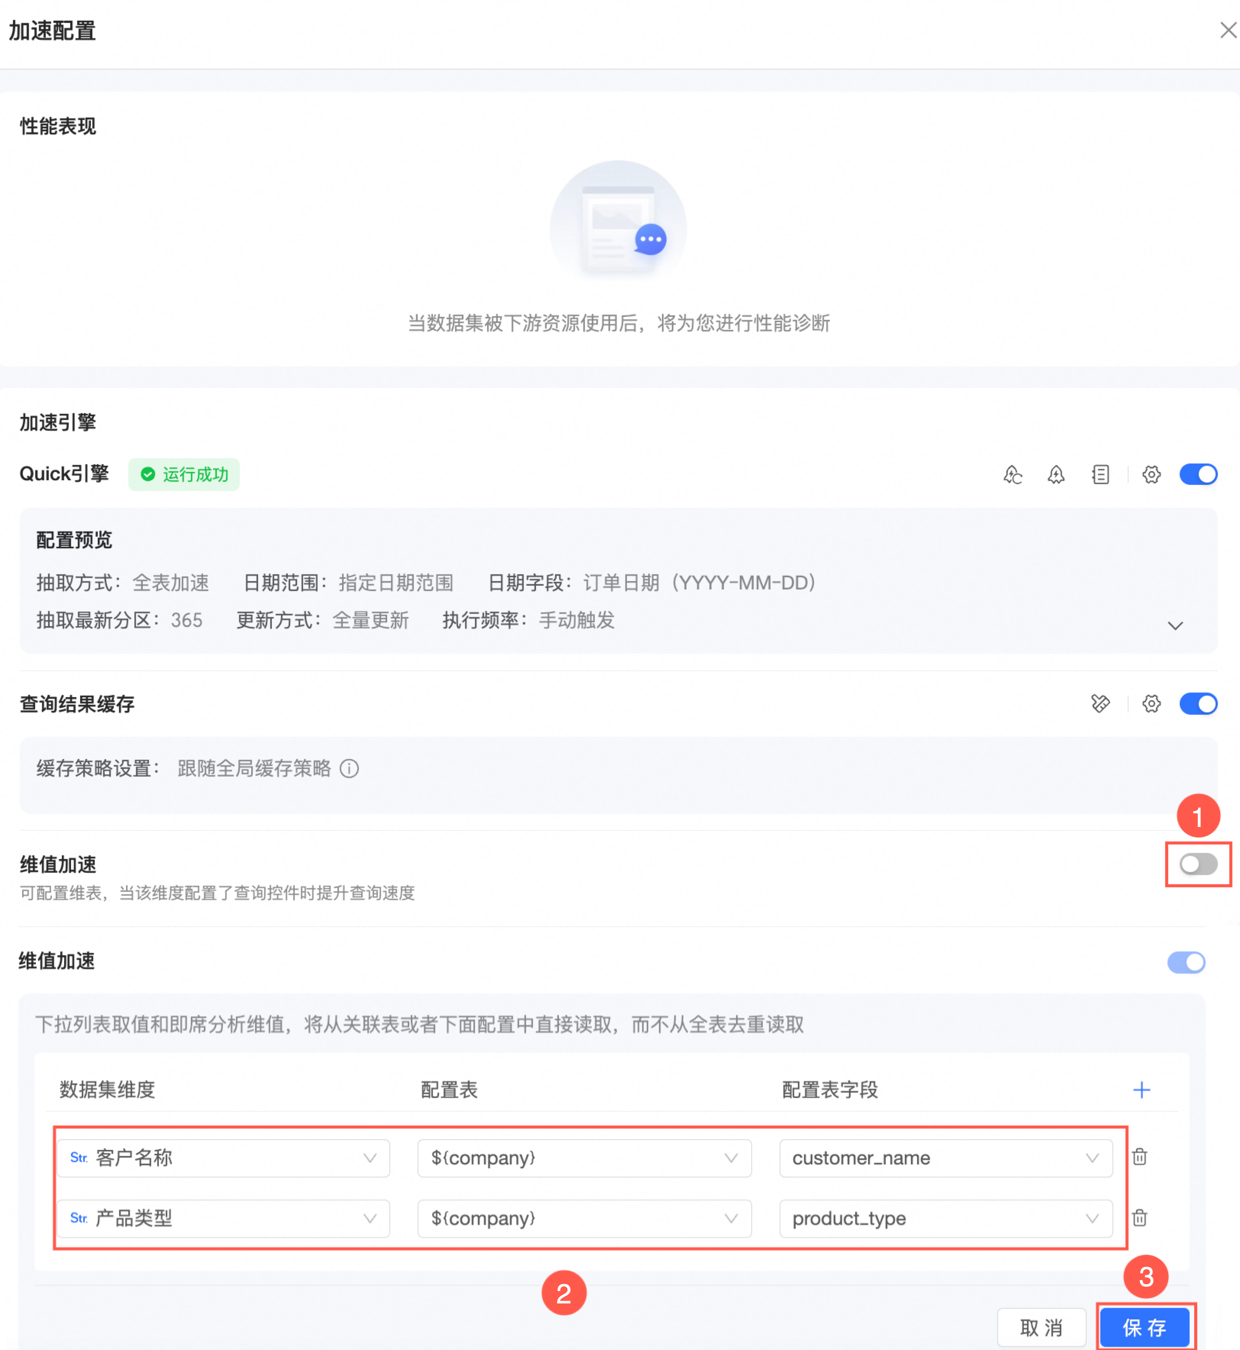The image size is (1240, 1350).
Task: Open ${company} dropdown in 产品类型 row
Action: coord(584,1219)
